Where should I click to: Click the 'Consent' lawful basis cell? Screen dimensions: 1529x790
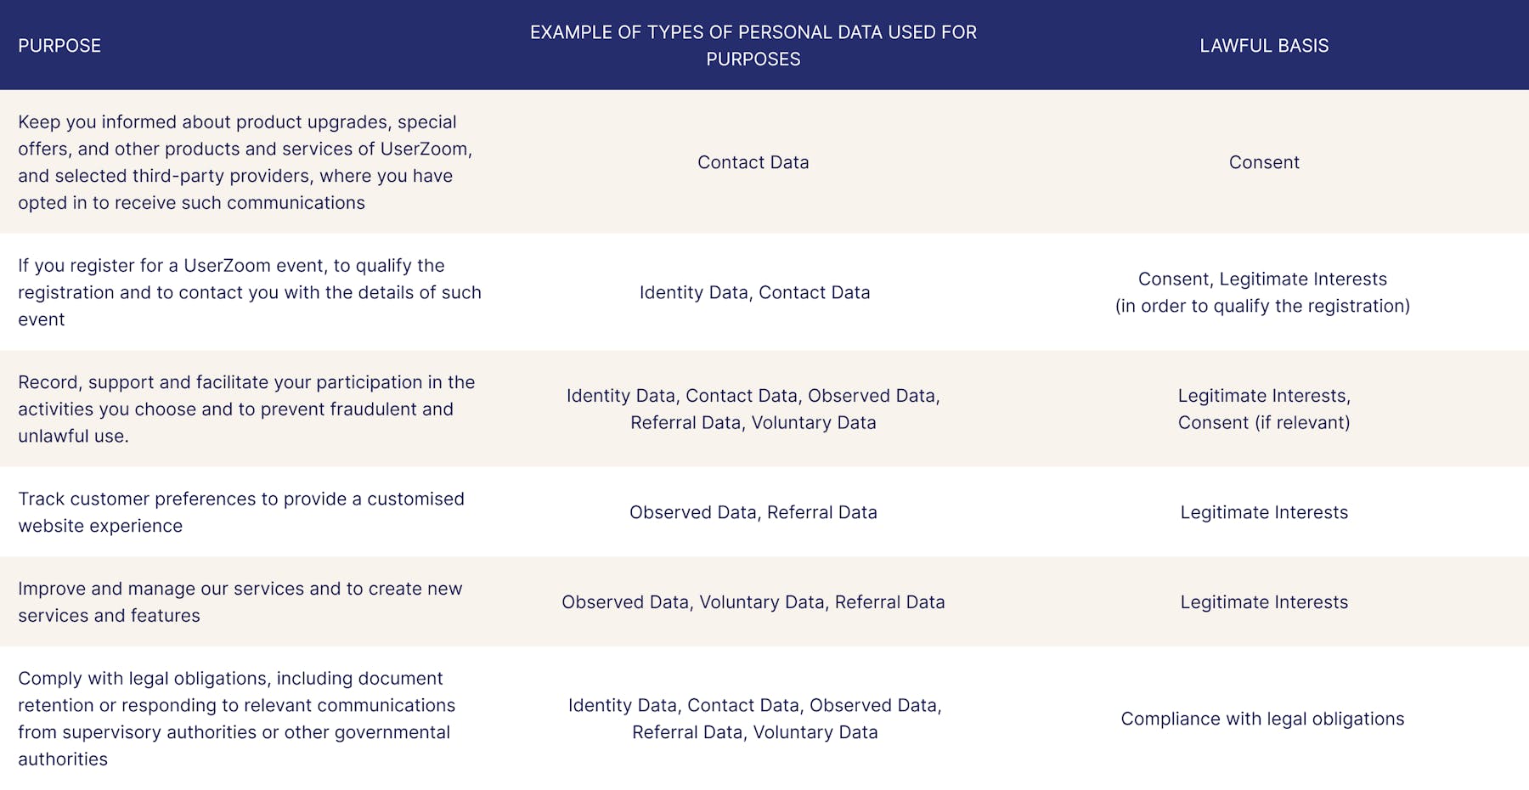[x=1264, y=162]
